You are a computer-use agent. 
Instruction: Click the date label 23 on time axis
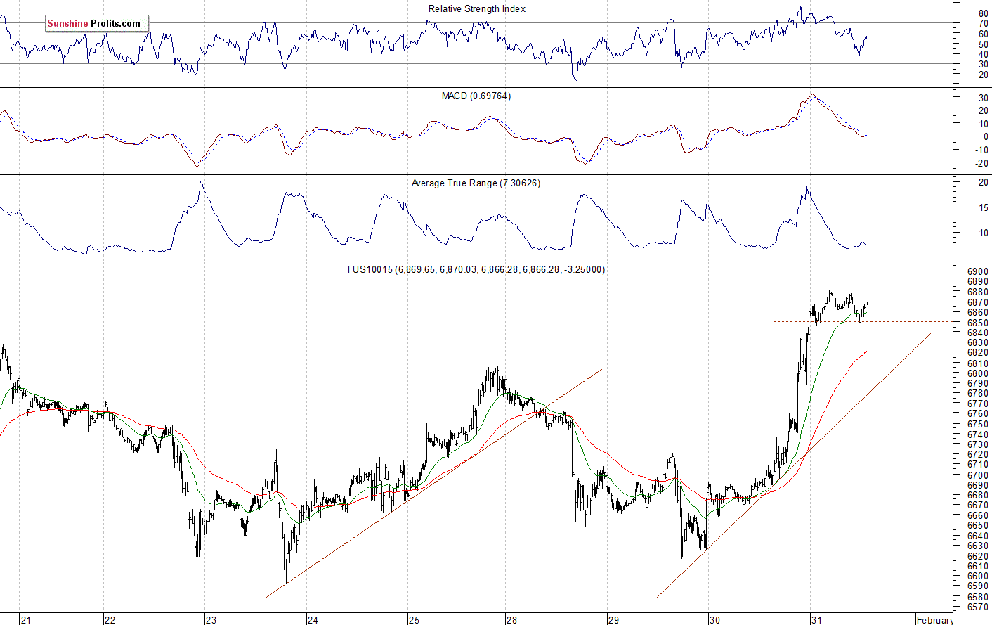[x=211, y=619]
